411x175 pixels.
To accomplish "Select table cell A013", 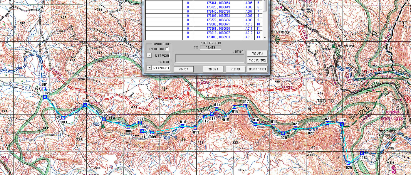I will pyautogui.click(x=249, y=37).
